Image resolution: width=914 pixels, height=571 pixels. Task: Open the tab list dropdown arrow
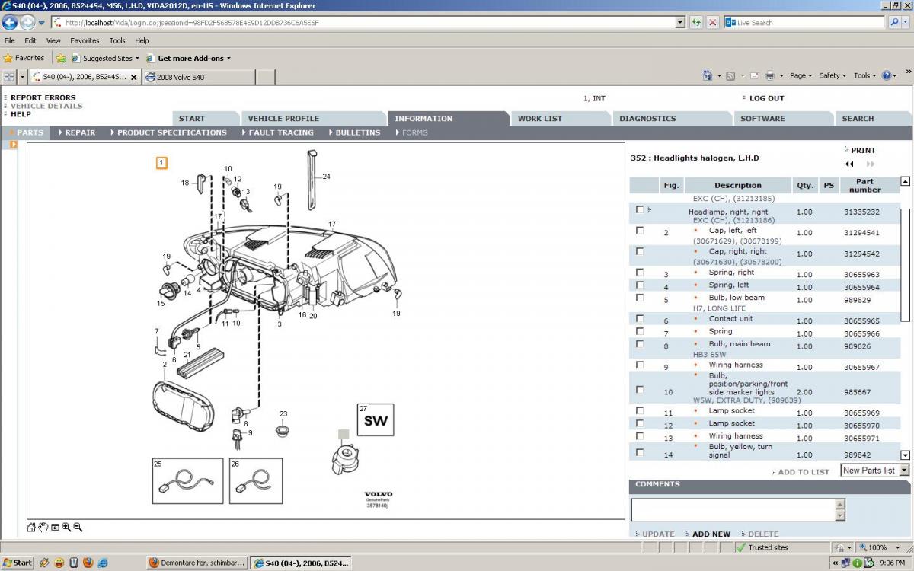(x=23, y=77)
